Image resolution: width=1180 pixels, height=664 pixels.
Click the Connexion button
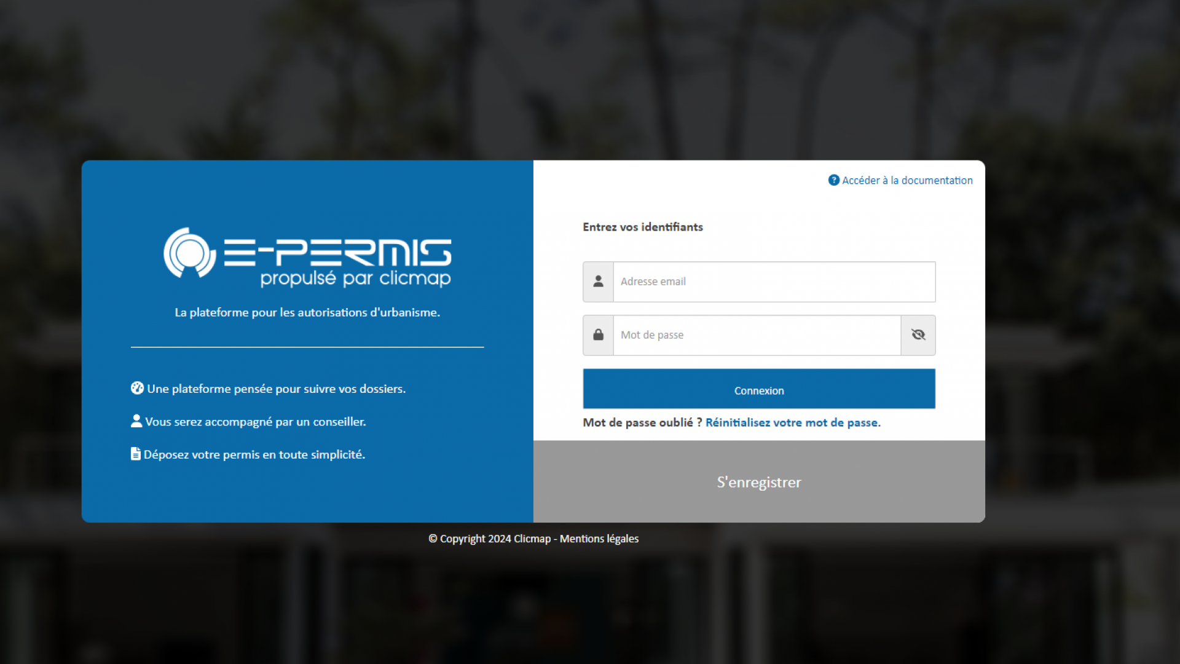coord(759,389)
